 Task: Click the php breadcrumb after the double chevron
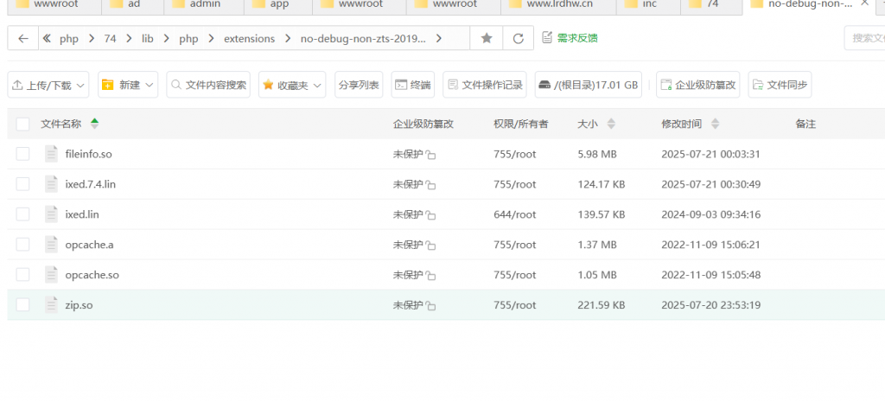(x=69, y=38)
